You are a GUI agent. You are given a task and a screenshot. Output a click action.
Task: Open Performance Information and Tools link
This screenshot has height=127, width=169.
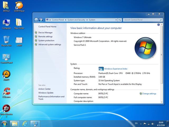[51, 98]
